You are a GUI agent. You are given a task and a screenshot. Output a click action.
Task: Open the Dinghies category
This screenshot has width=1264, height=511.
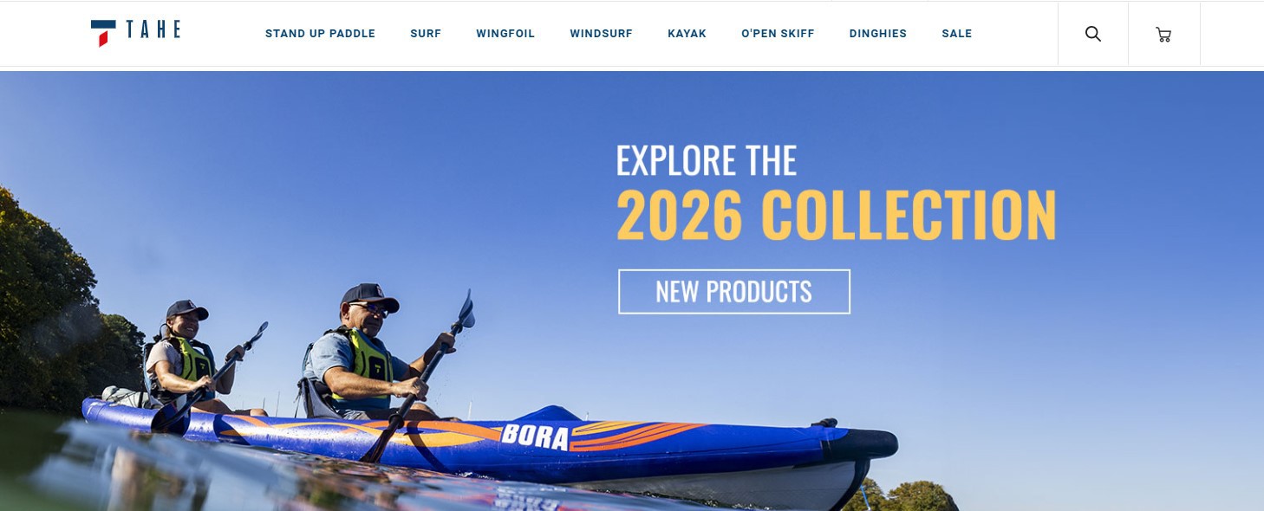click(878, 34)
